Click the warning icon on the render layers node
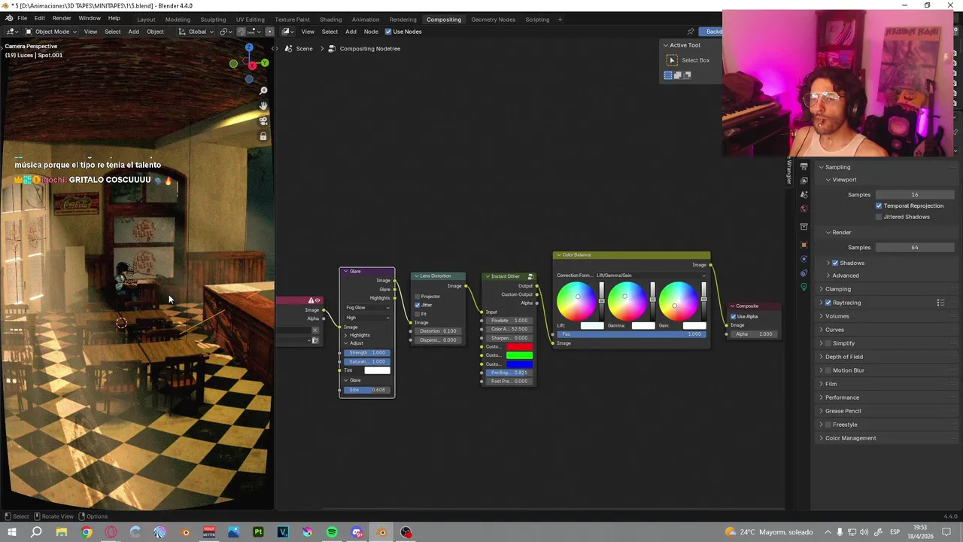 (x=311, y=300)
